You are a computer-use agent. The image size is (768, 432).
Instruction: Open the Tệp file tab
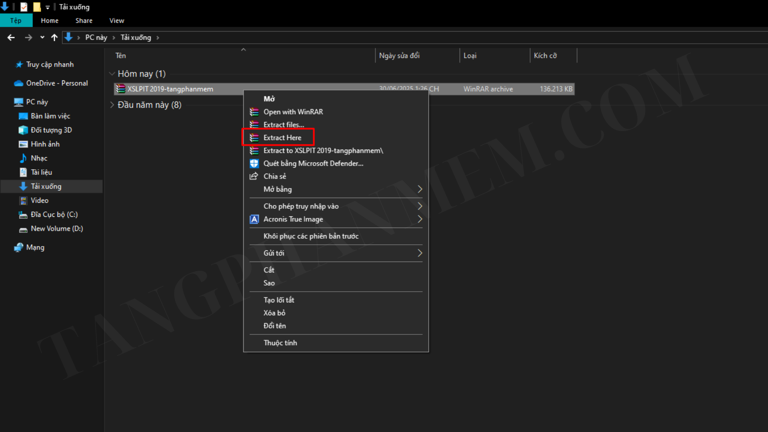coord(16,20)
